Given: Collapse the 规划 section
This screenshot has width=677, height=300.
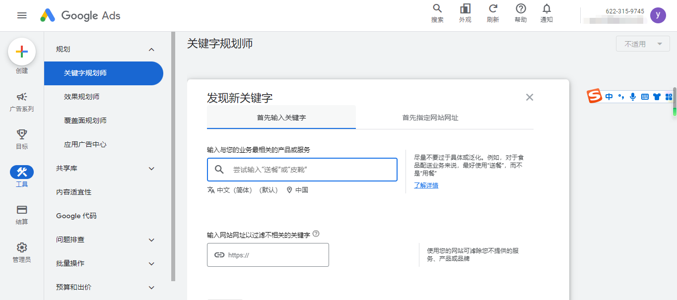Looking at the screenshot, I should pos(152,49).
